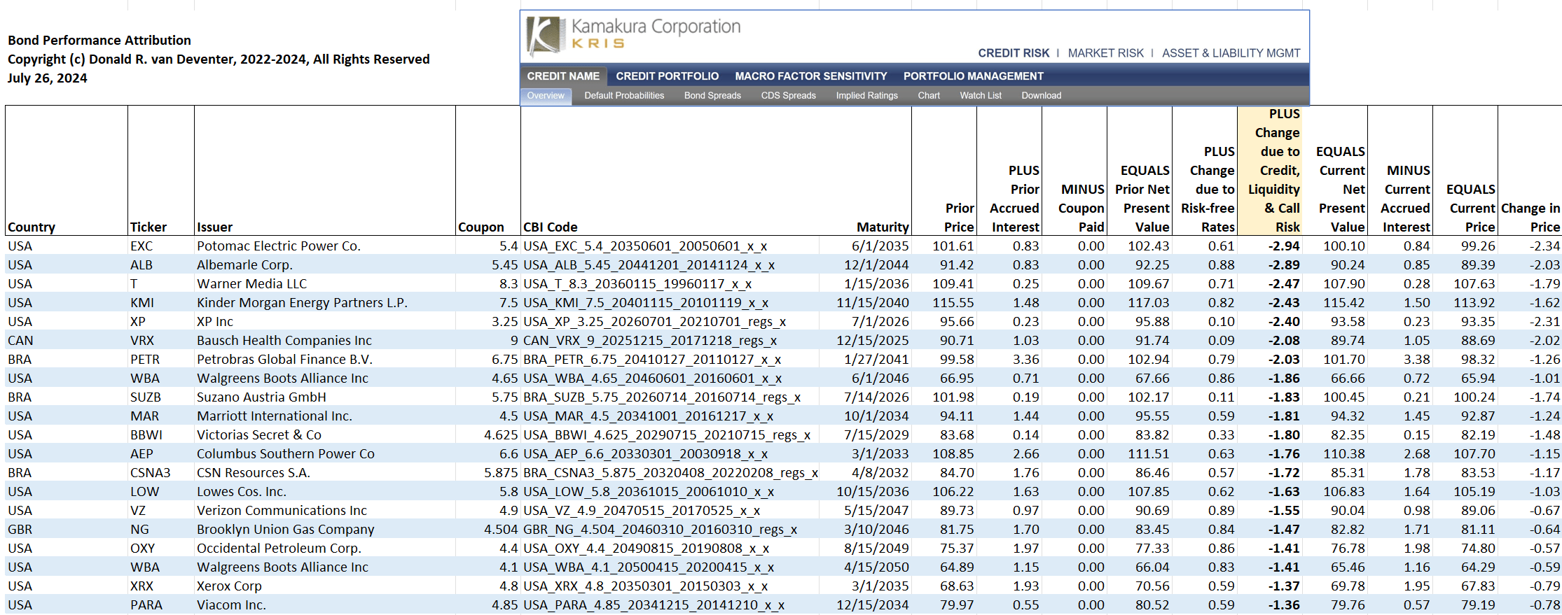Viewport: 1562px width, 615px height.
Task: Click the change in price -2.34
Action: click(x=1544, y=246)
